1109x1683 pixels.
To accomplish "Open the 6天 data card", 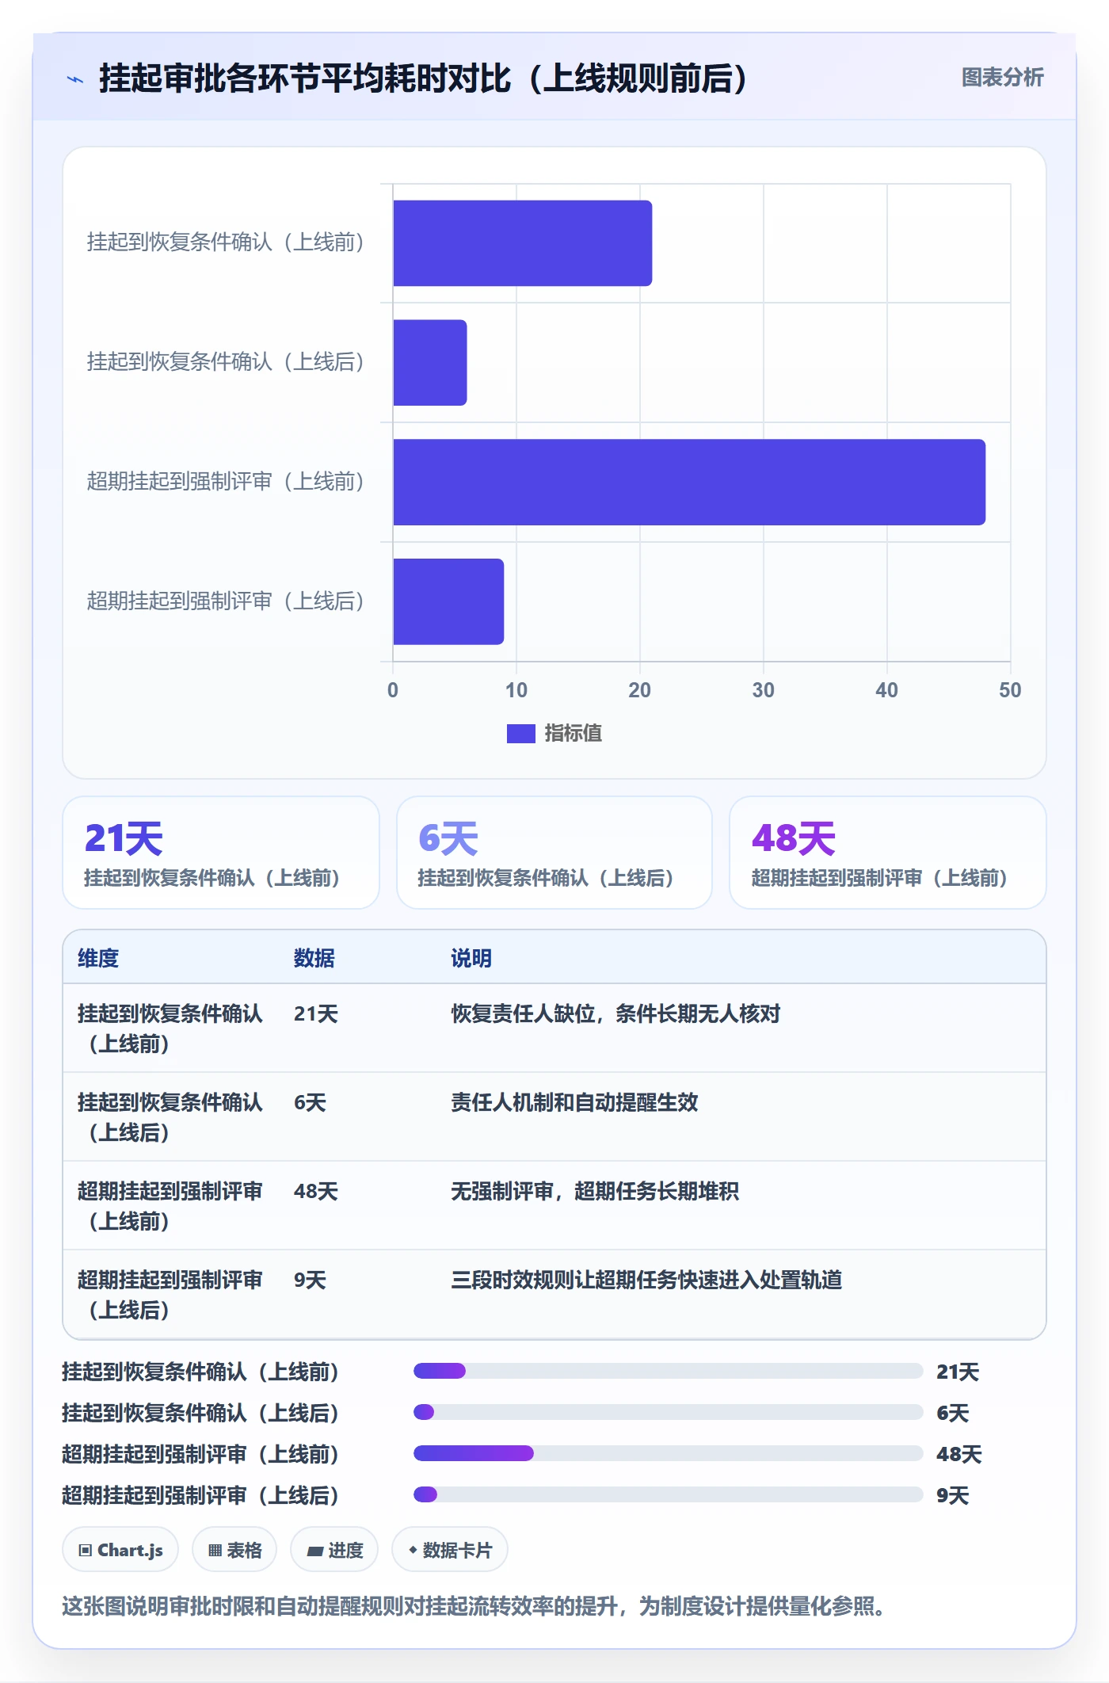I will [x=554, y=853].
